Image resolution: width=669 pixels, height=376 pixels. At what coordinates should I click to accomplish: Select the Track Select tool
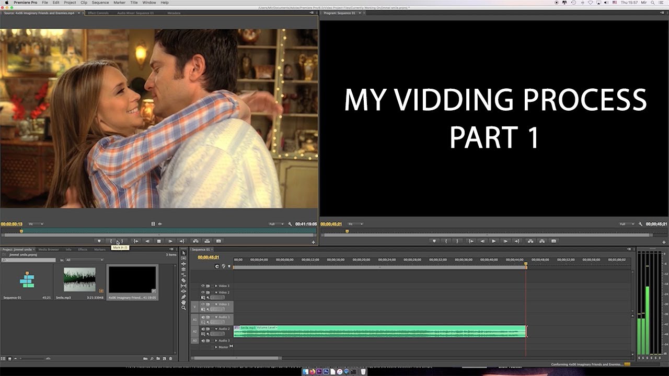[x=183, y=258]
